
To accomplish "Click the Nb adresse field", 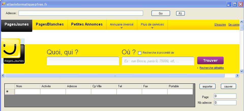I will pos(225,103).
